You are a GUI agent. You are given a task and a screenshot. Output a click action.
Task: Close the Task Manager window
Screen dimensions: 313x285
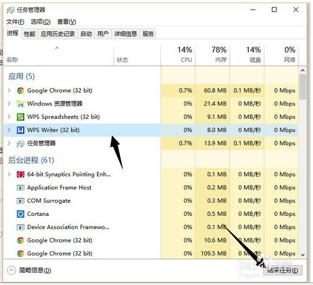296,10
